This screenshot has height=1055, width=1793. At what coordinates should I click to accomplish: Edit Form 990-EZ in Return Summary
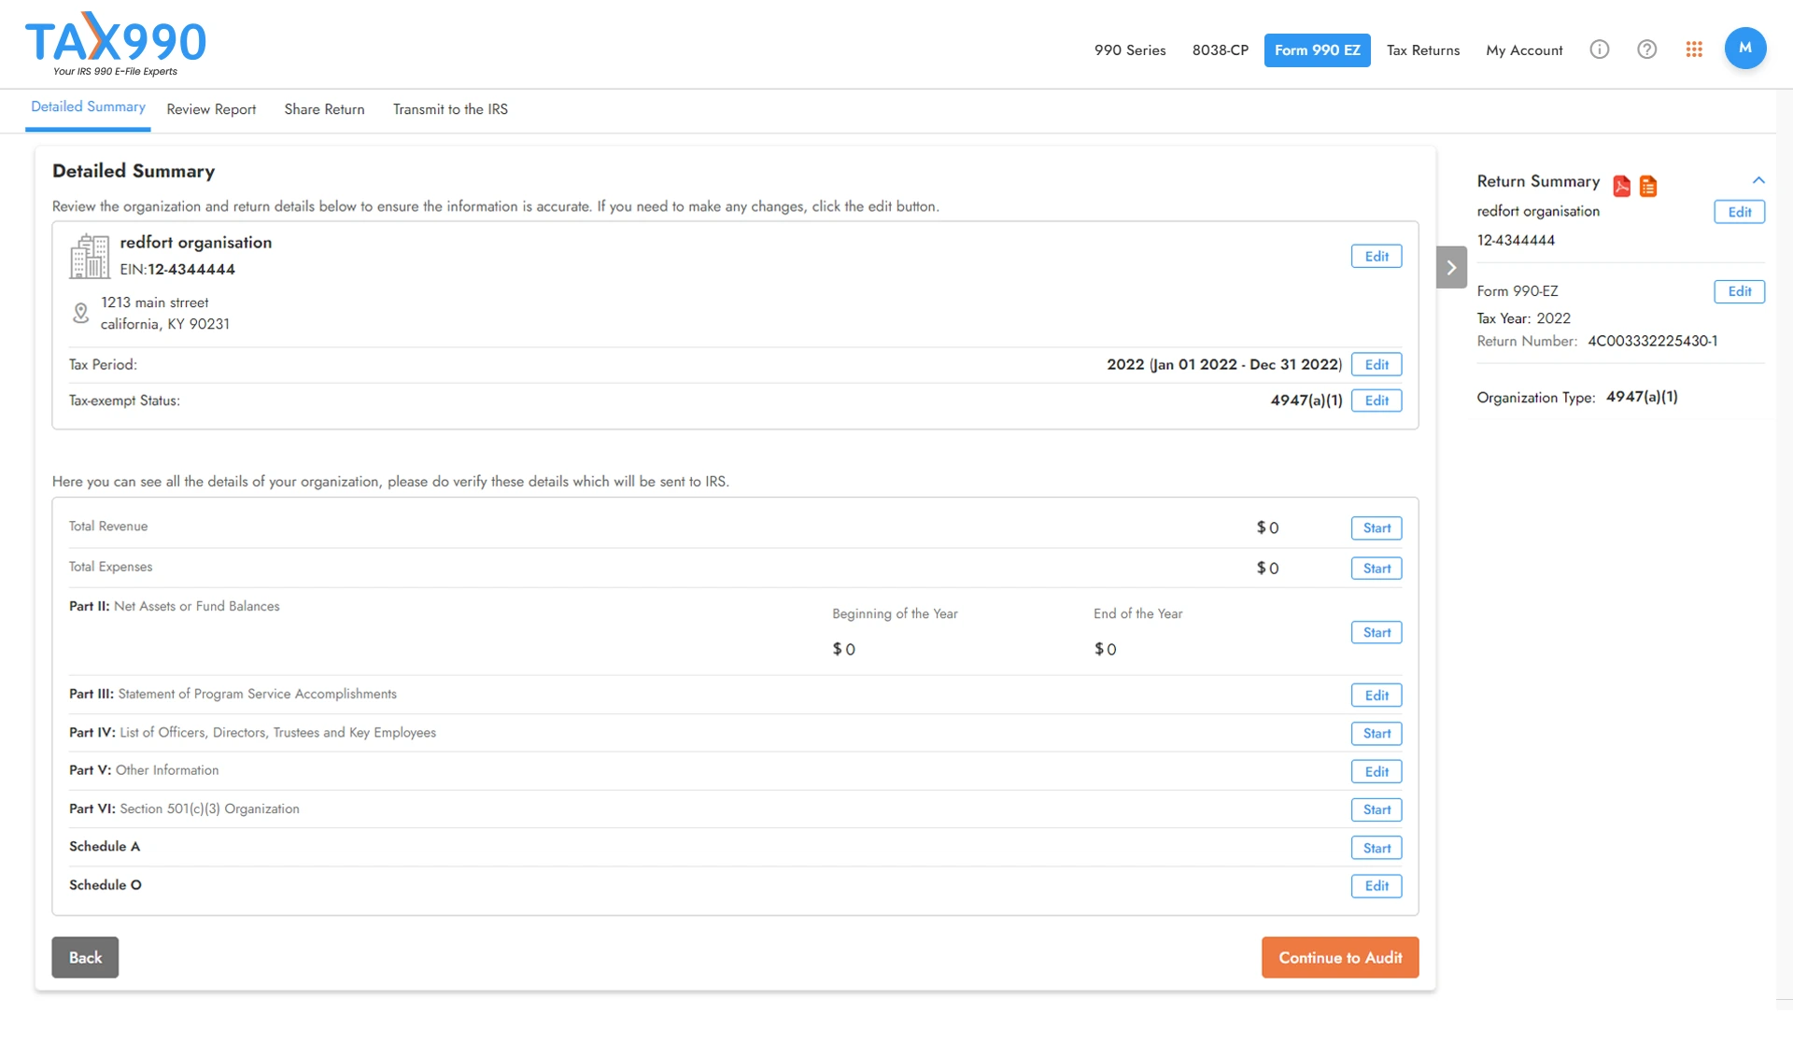point(1739,292)
